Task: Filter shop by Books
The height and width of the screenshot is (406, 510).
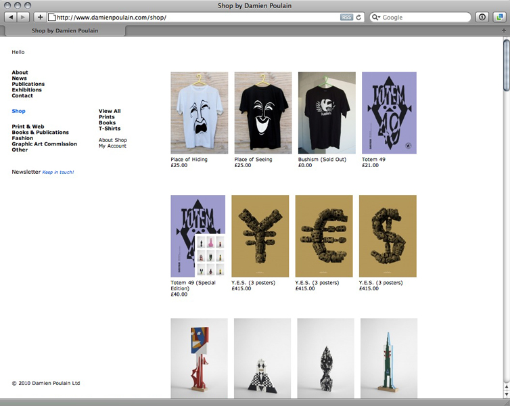Action: coord(107,122)
